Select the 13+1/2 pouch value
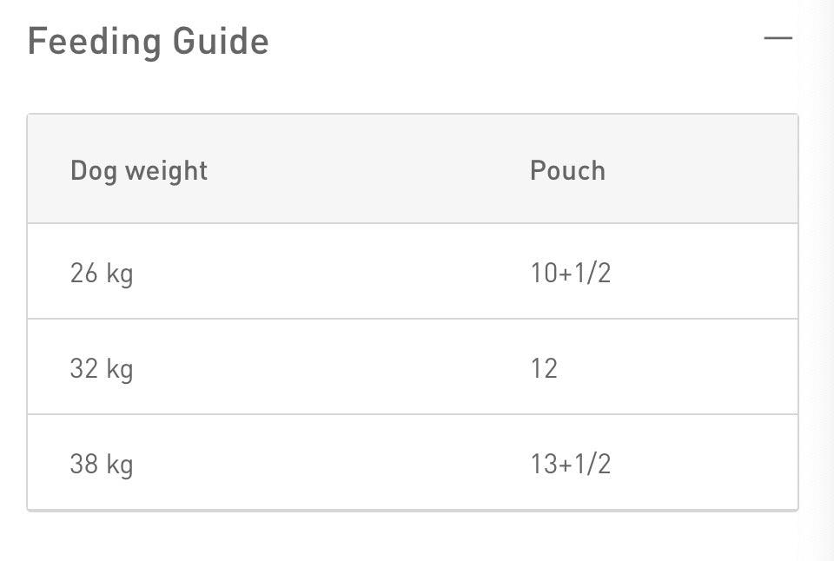Viewport: 834px width, 561px height. (x=571, y=464)
